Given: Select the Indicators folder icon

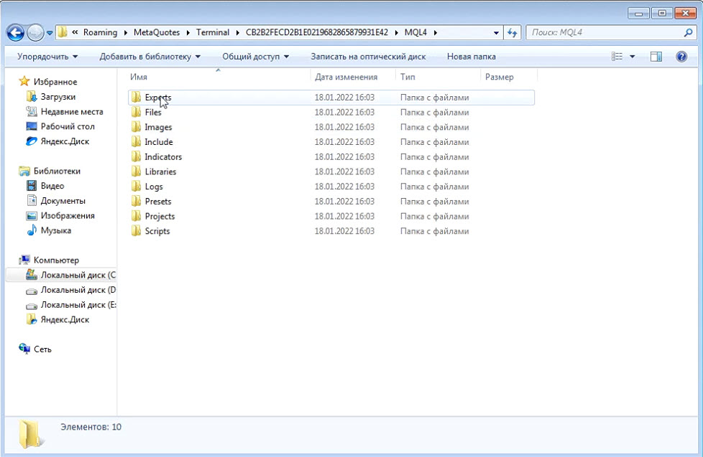Looking at the screenshot, I should click(x=136, y=157).
